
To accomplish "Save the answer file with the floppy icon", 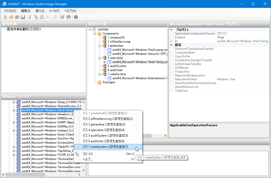I will [x=23, y=17].
